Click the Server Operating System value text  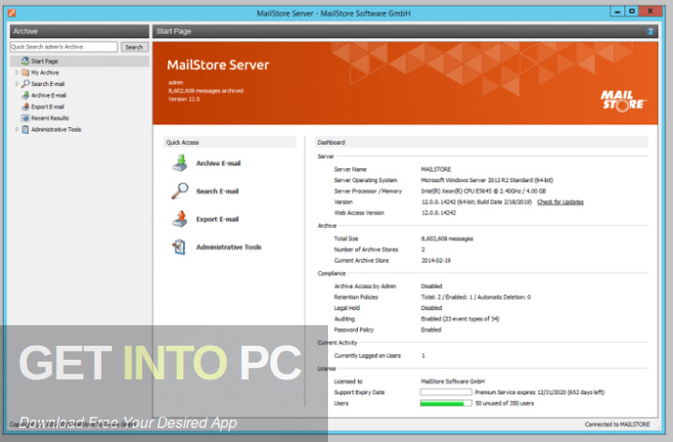pyautogui.click(x=487, y=179)
